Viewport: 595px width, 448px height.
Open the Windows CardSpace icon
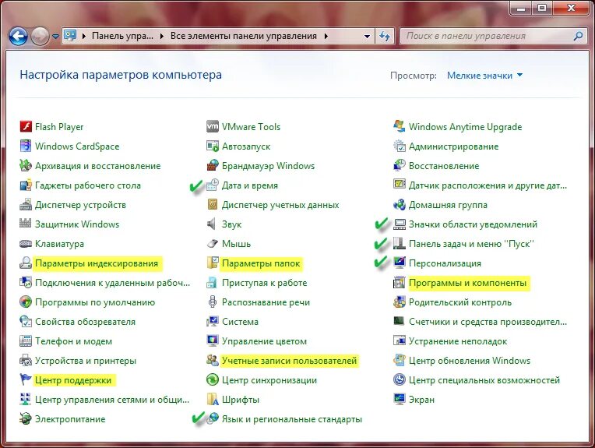26,146
